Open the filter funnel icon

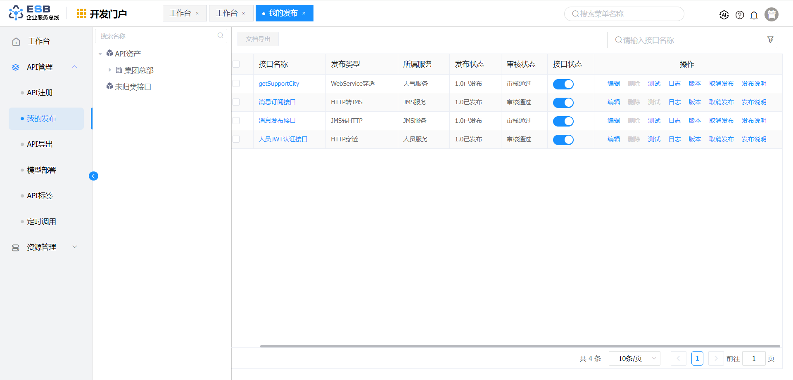coord(770,40)
